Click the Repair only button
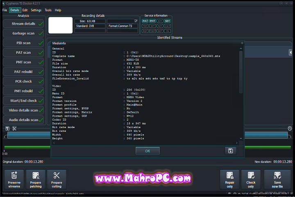Screen dimensions: 295x197 (230, 180)
